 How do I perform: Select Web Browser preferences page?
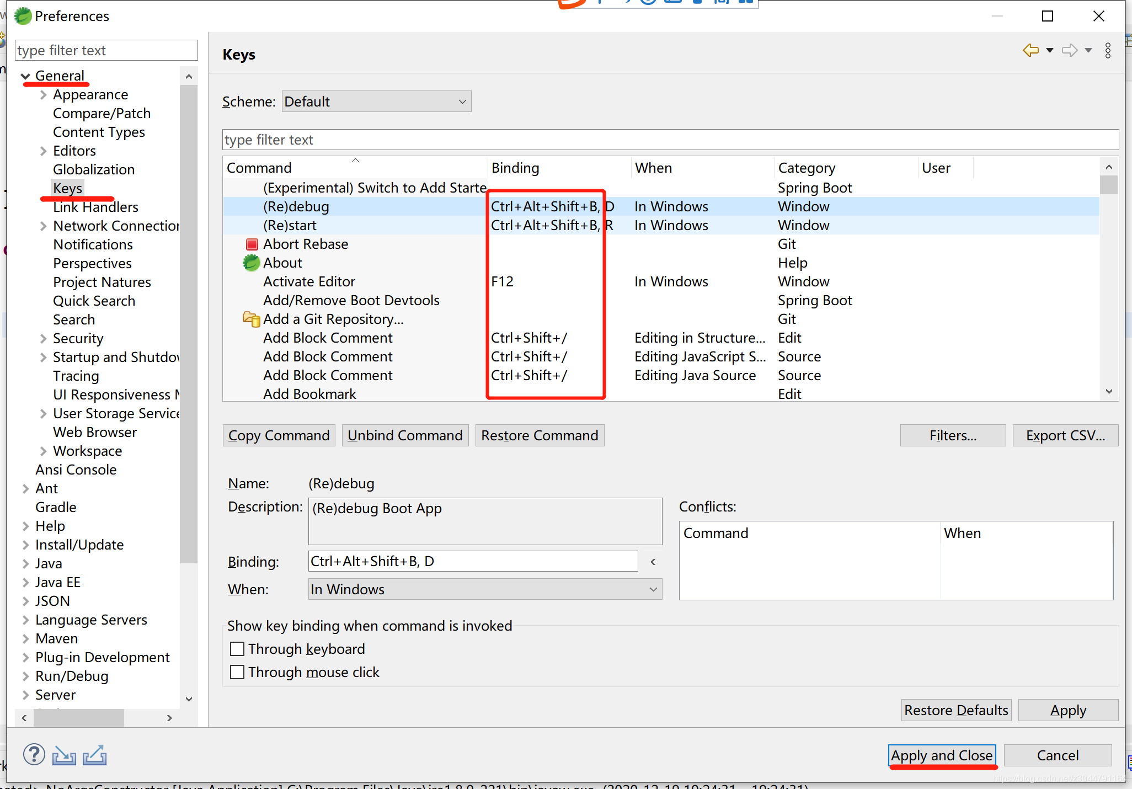tap(94, 432)
